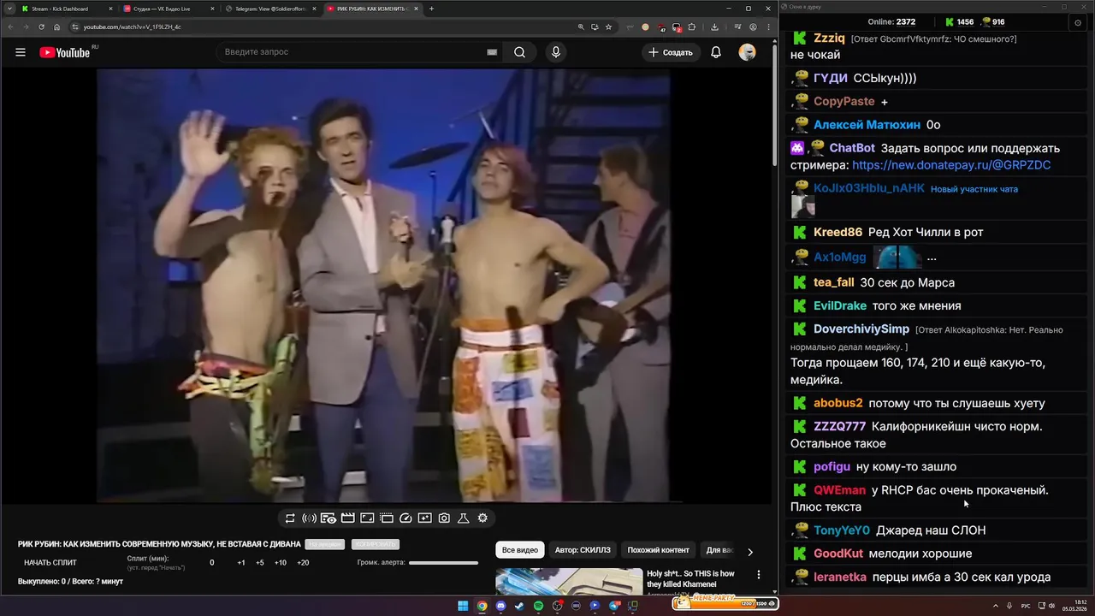Open the Chrome tab search dropdown arrow

point(9,9)
